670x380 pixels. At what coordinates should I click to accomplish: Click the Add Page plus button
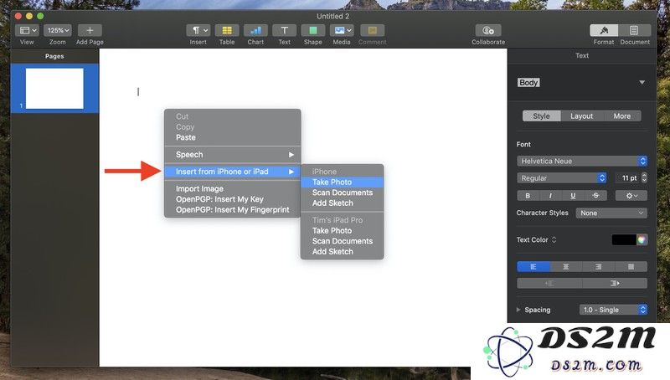[90, 30]
